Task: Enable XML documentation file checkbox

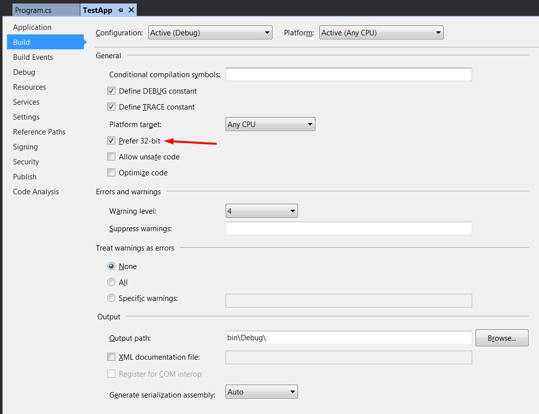Action: pos(111,357)
